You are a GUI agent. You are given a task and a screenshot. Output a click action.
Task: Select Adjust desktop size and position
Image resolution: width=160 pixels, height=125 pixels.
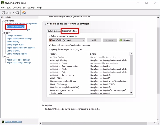pos(21,48)
